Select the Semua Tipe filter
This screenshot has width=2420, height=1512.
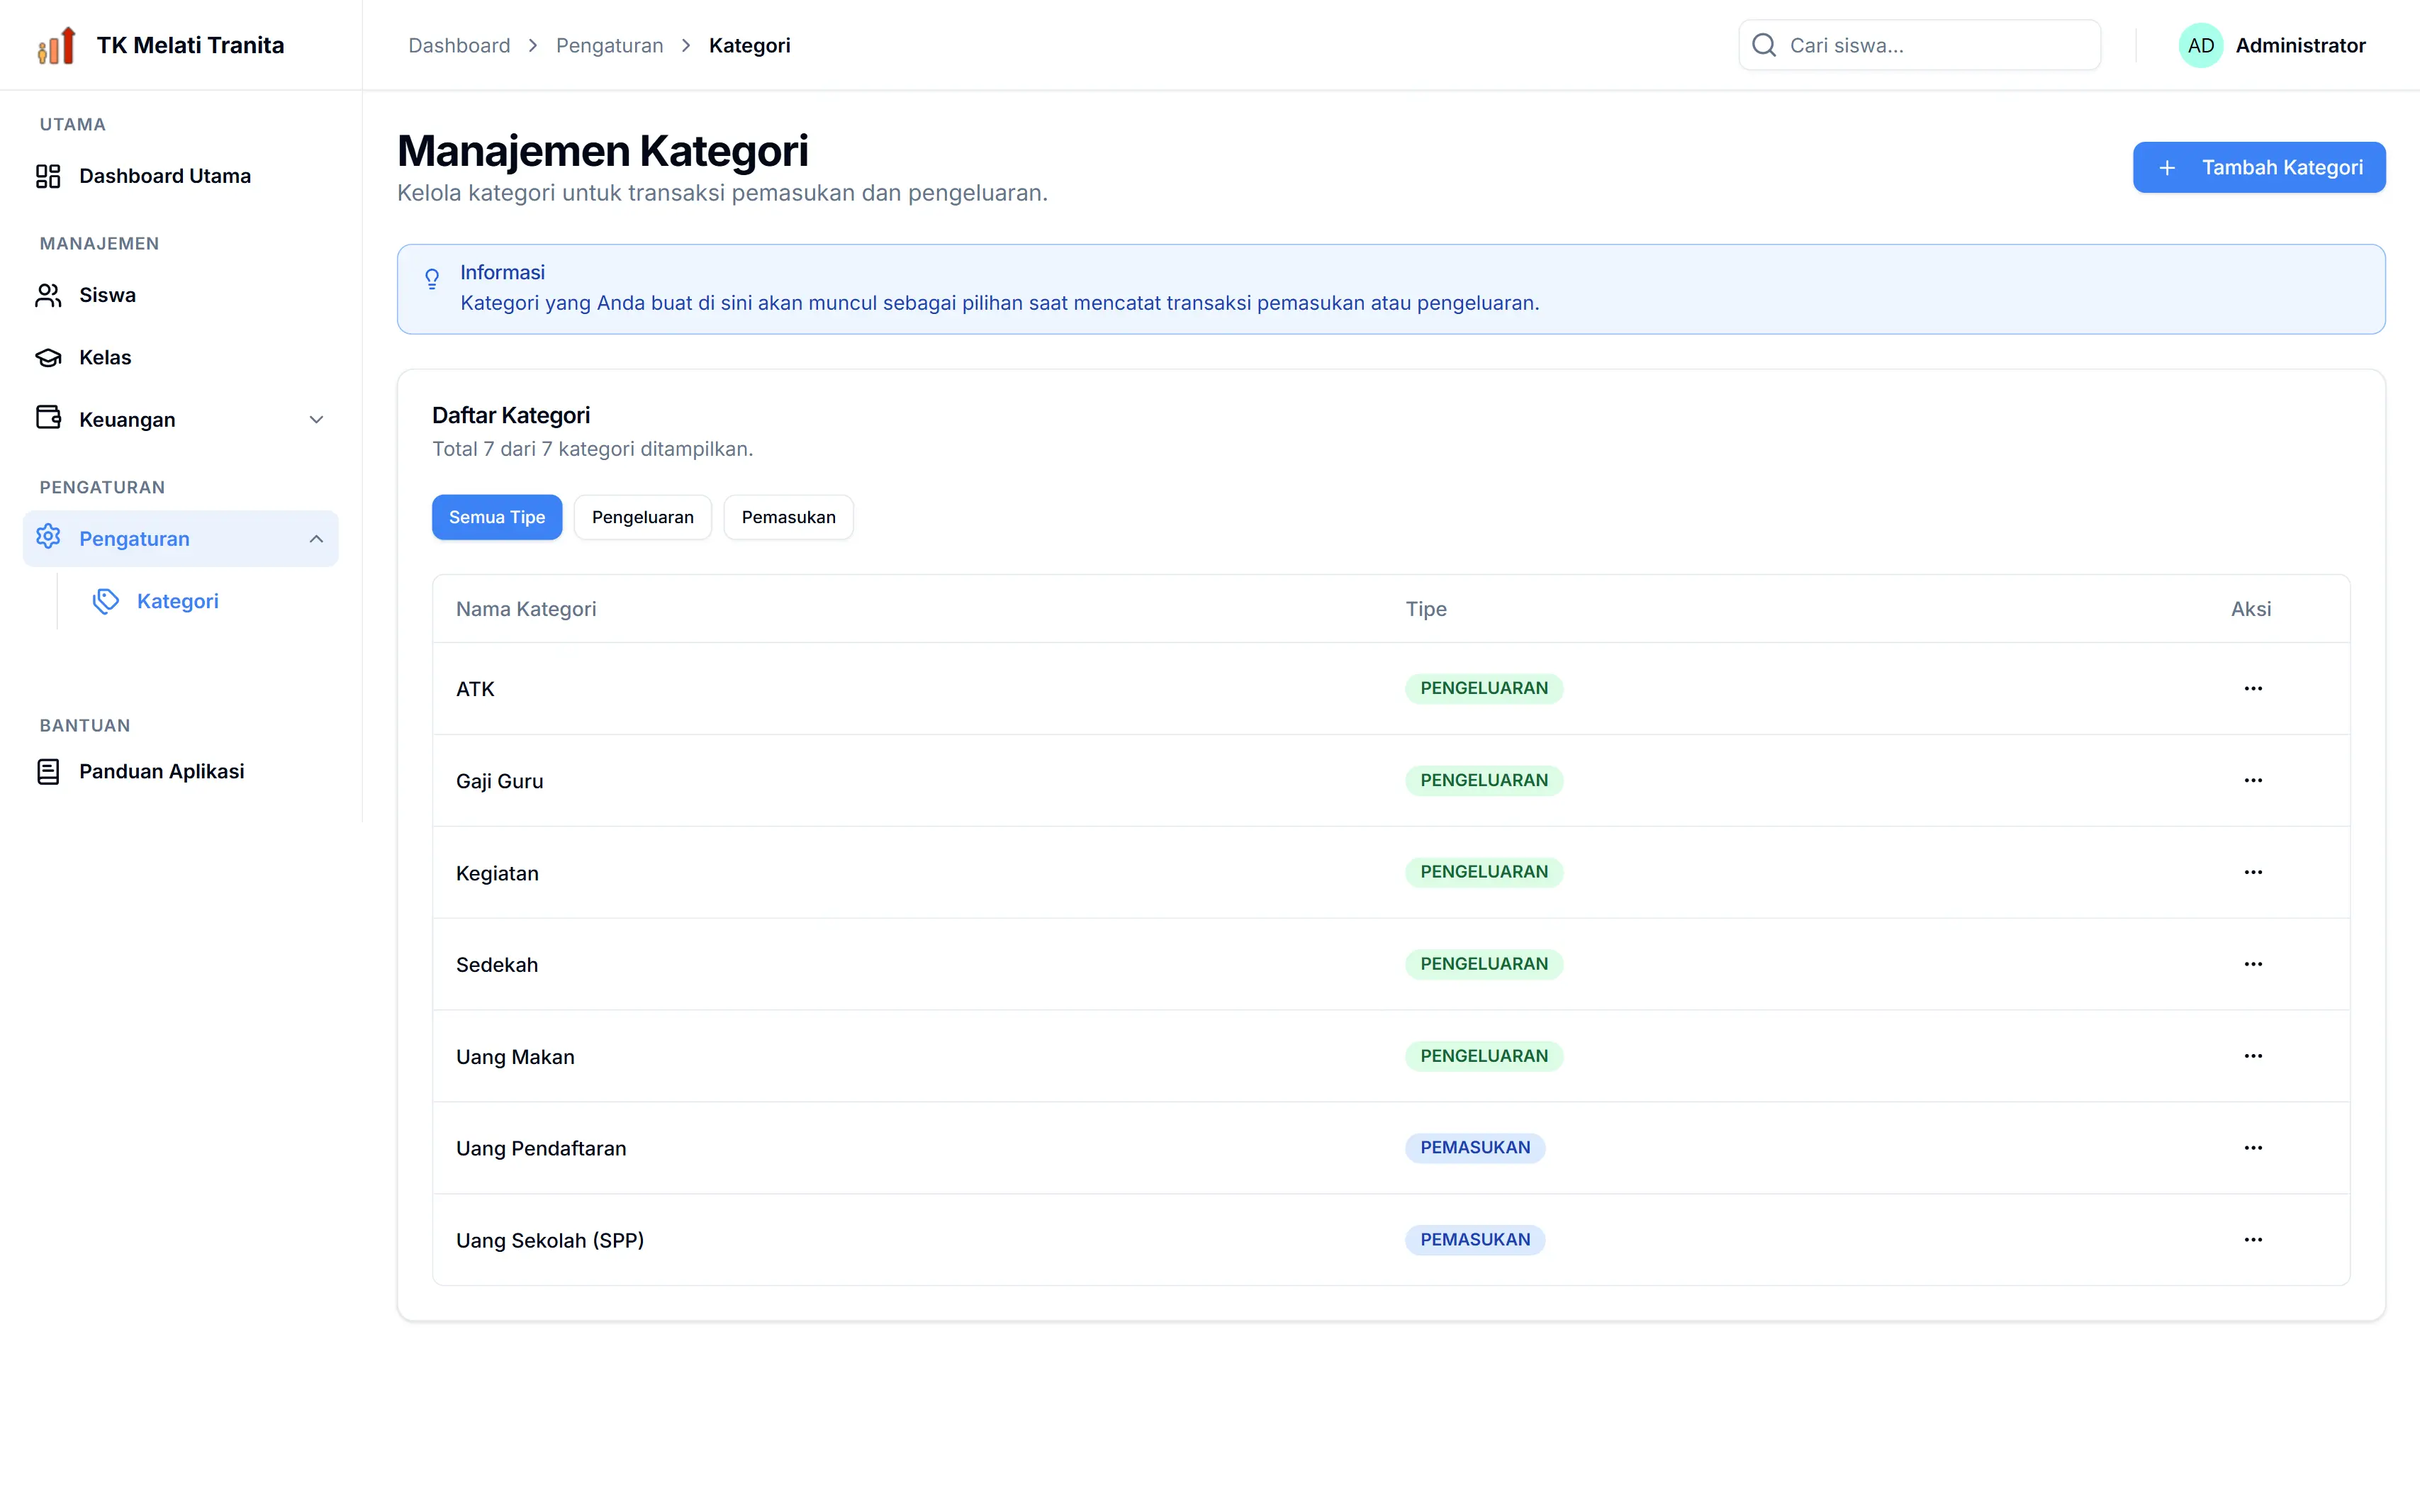(497, 517)
